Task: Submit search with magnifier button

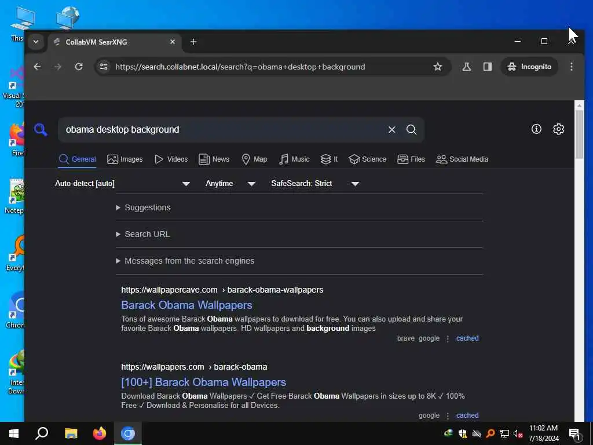Action: click(x=412, y=129)
